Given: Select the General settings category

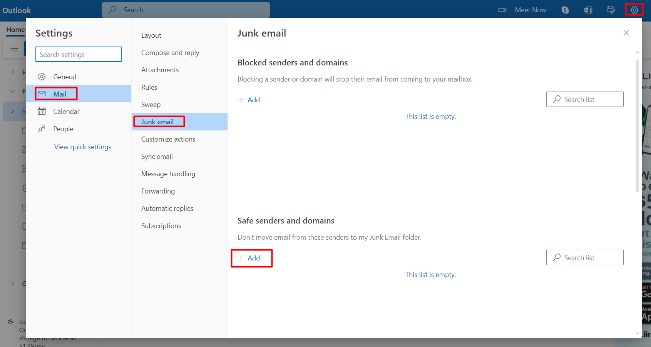Looking at the screenshot, I should (79, 77).
